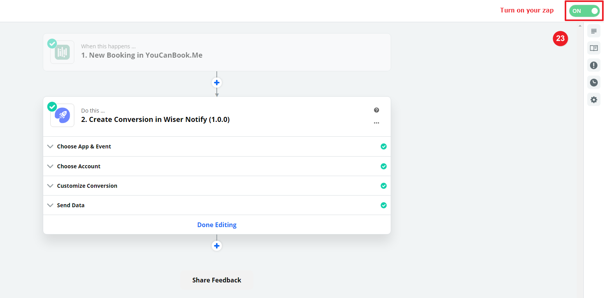The height and width of the screenshot is (298, 604).
Task: Click scrollbar up arrow at top right
Action: 580,26
